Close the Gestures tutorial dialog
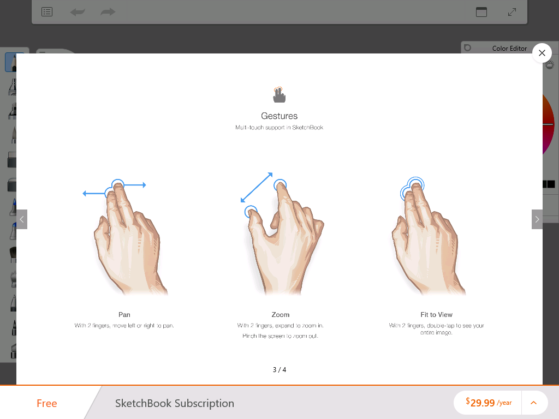Screen dimensions: 559x419 tap(542, 53)
